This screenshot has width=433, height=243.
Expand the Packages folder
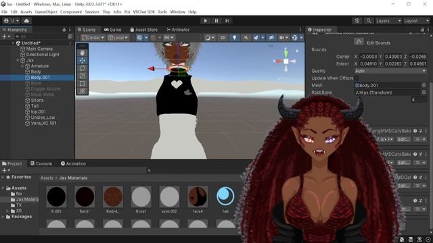[3, 217]
